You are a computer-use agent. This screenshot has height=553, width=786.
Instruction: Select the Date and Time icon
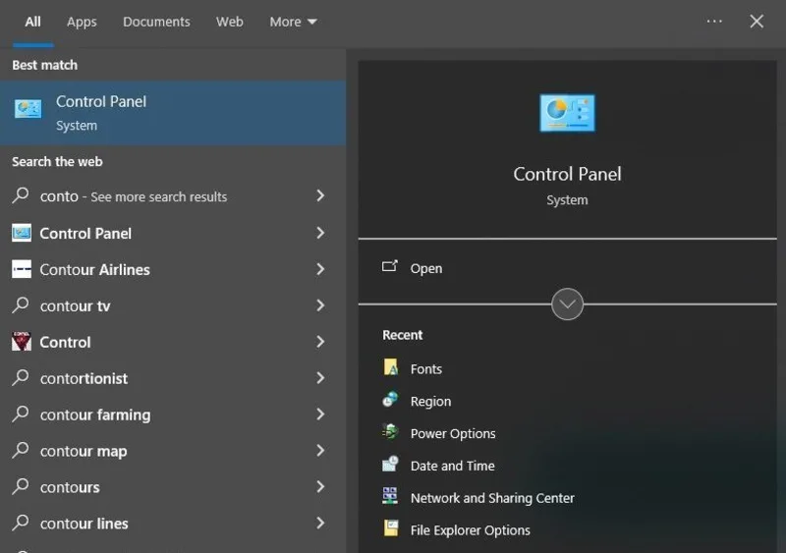coord(390,465)
